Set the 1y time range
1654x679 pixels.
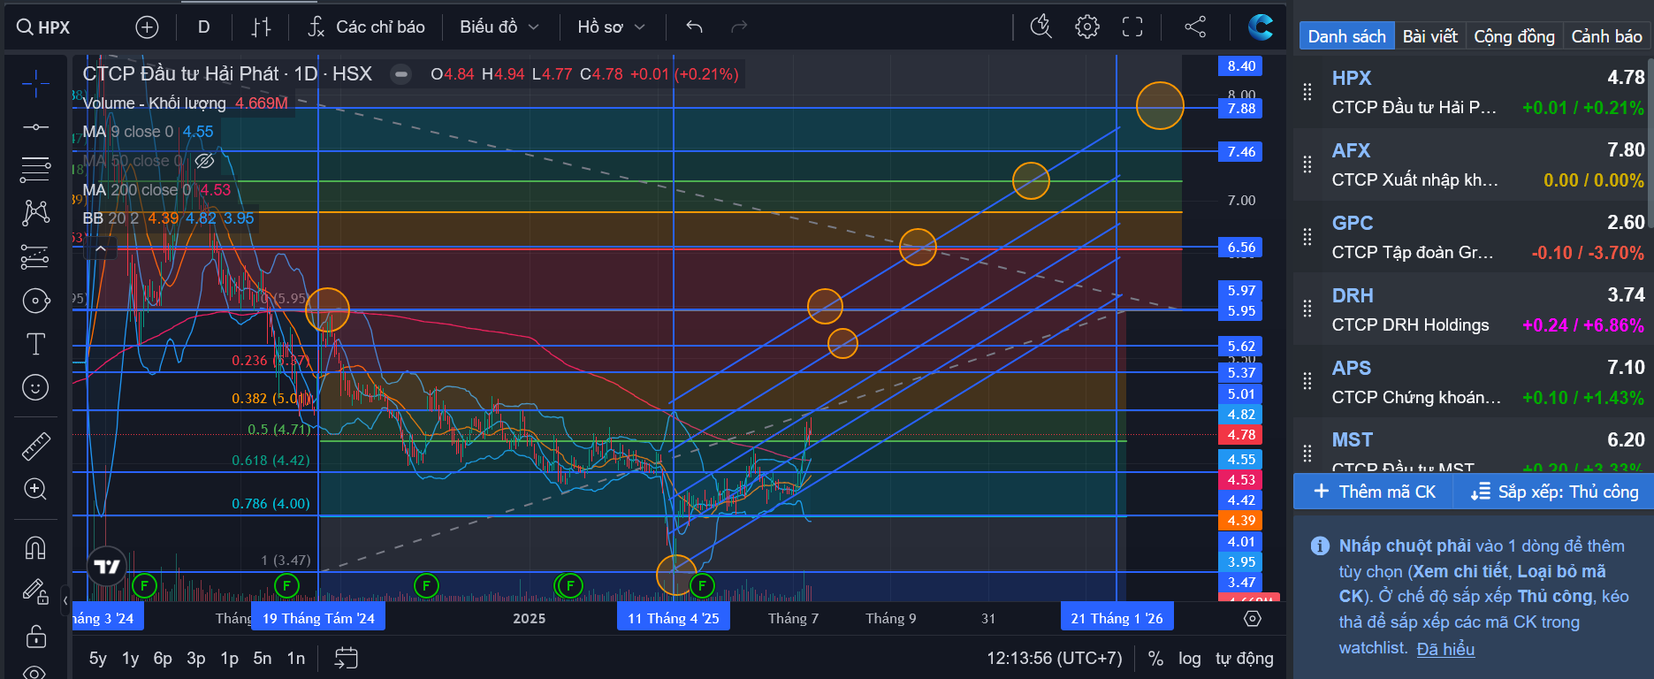point(131,659)
